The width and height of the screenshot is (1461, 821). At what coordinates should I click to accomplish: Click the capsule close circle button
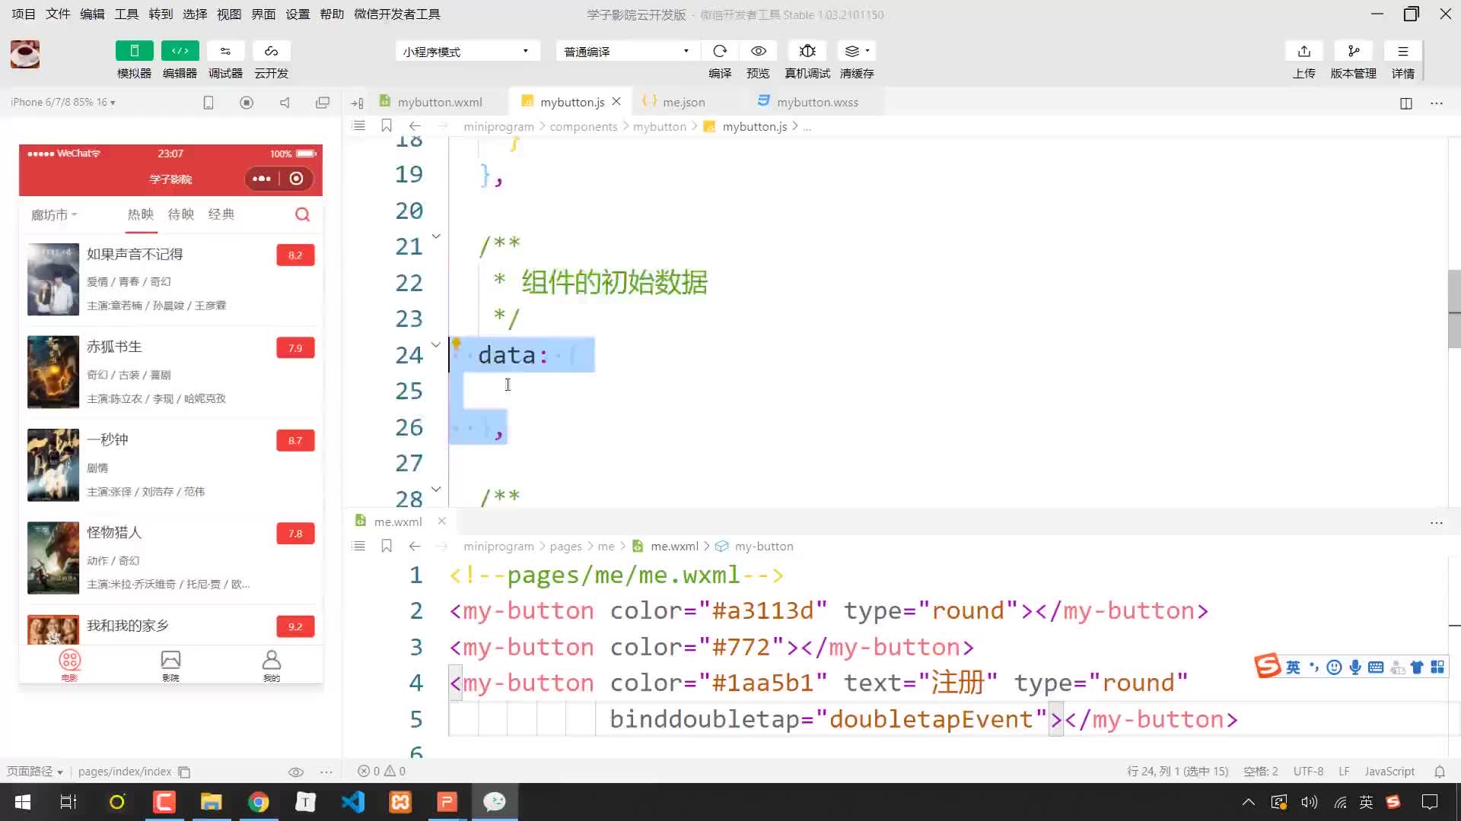297,179
